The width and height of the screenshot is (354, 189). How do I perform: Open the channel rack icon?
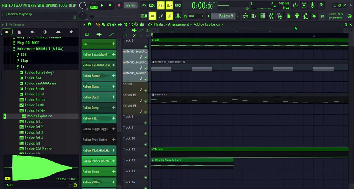coord(263,16)
